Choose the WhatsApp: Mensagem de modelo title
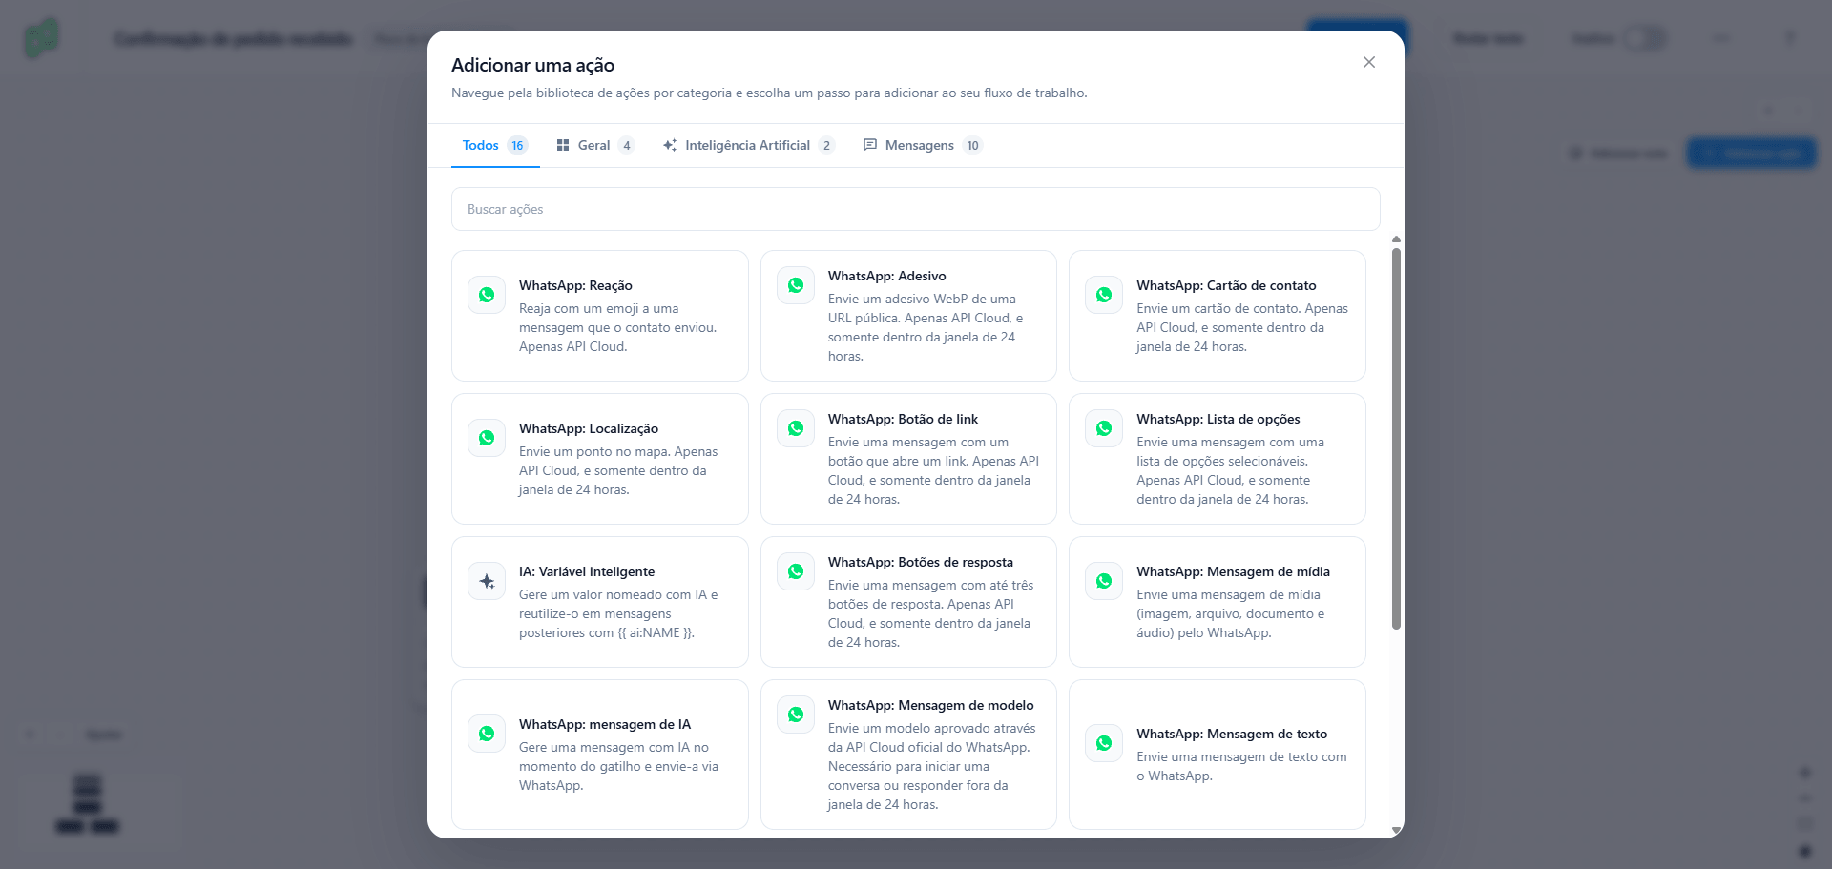The width and height of the screenshot is (1832, 869). click(x=931, y=705)
